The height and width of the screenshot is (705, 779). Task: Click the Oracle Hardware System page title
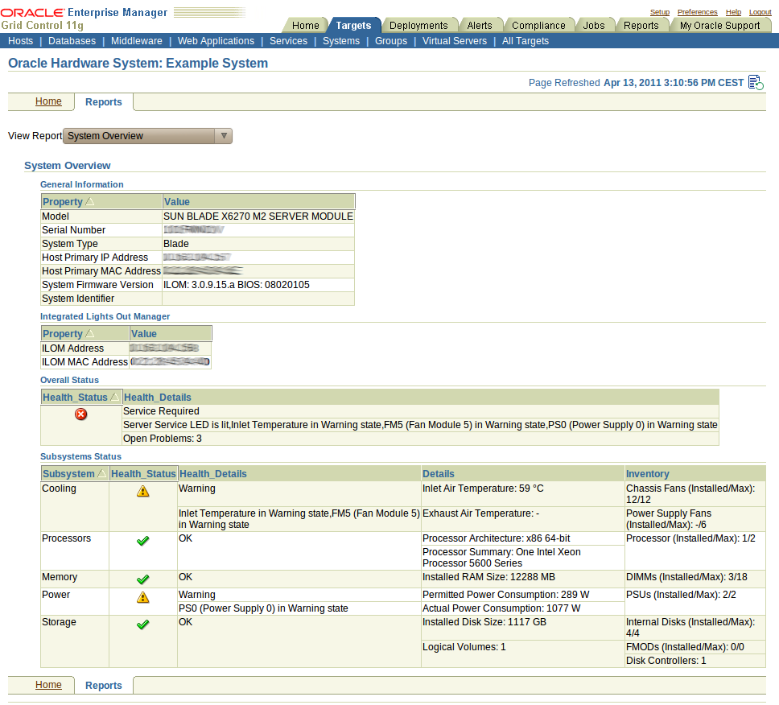coord(138,63)
